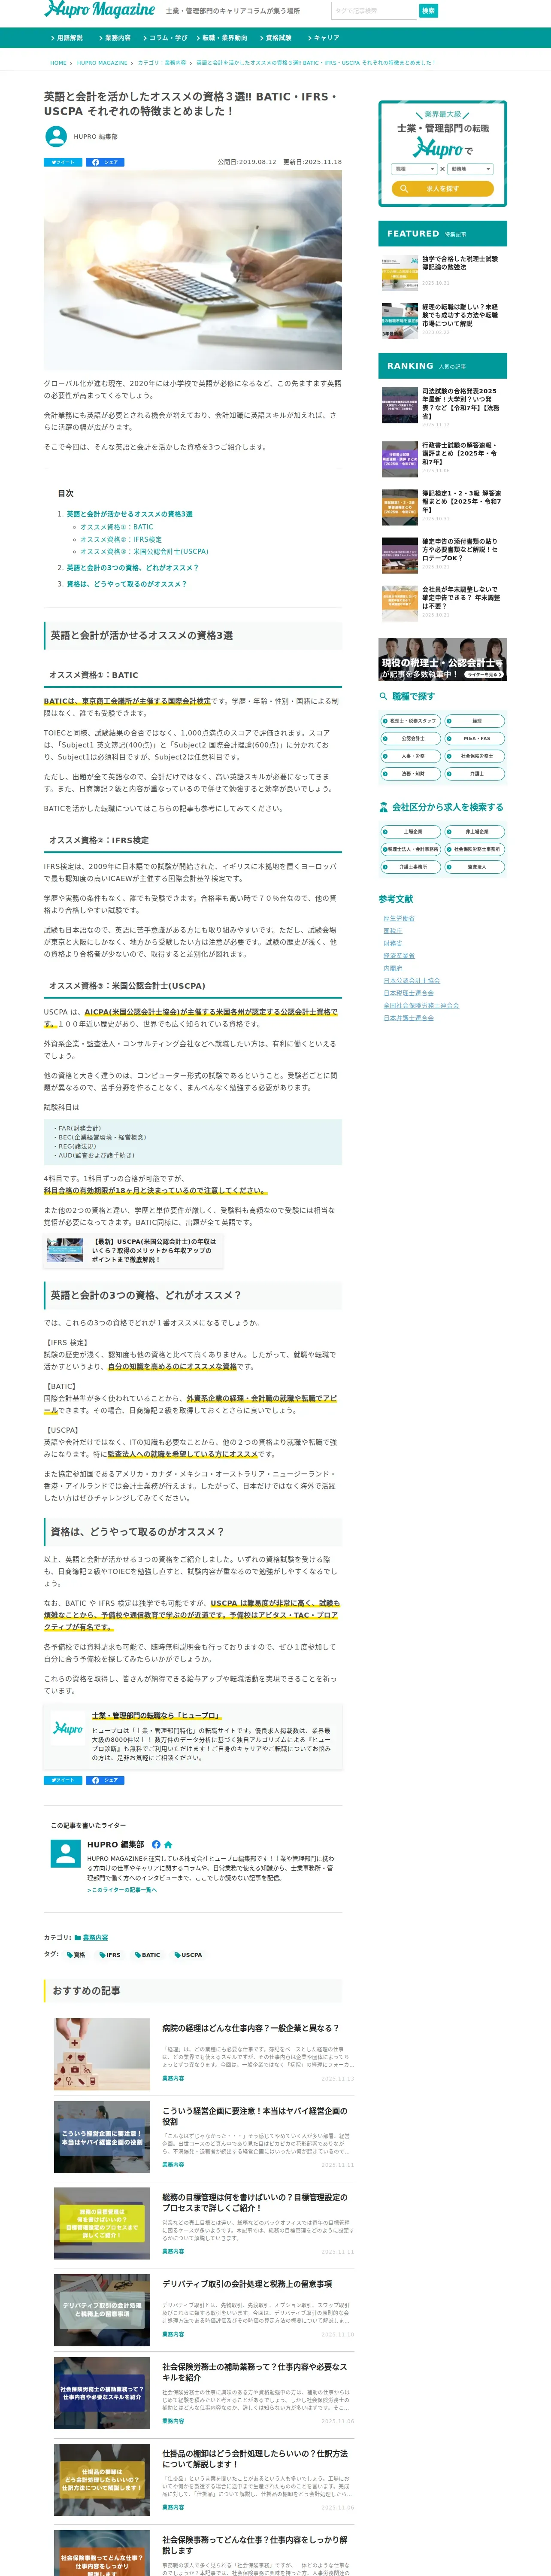
Task: Select the M&A・FAS job type button
Action: pyautogui.click(x=475, y=739)
